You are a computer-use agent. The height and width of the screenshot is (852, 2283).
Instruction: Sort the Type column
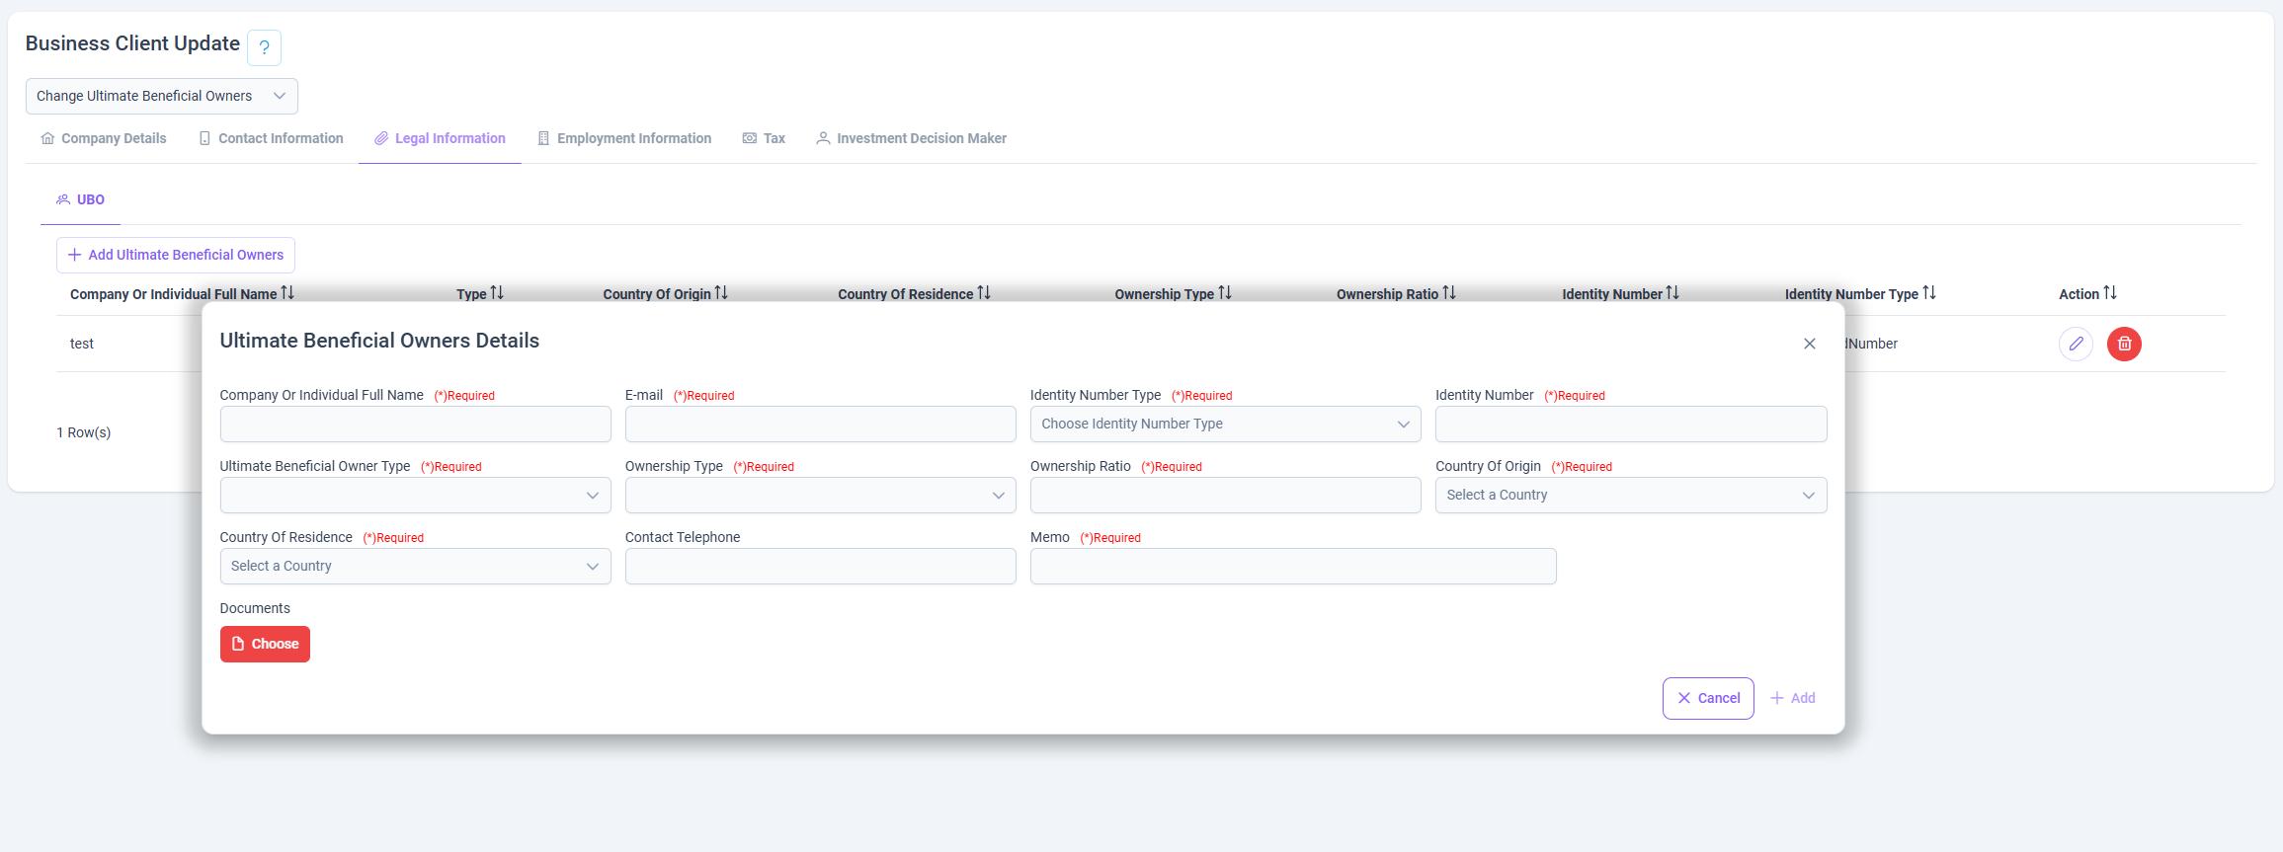coord(497,293)
